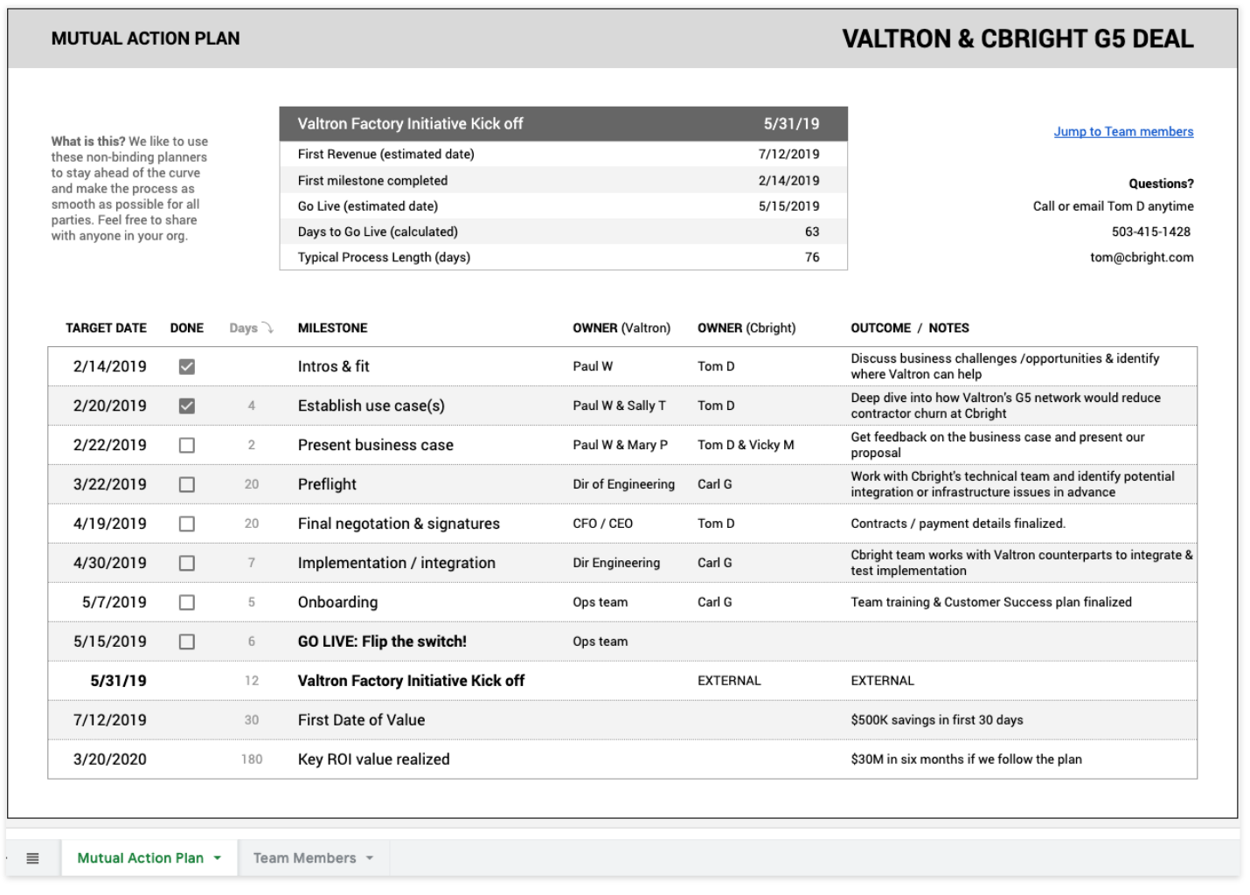Viewport: 1250px width, 895px height.
Task: Check the Implementation / integration checkbox
Action: (x=186, y=562)
